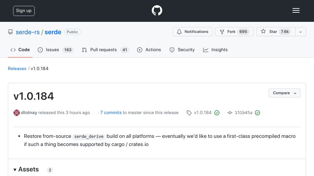This screenshot has width=314, height=176.
Task: Click the tag icon beside v1.0.184
Action: pyautogui.click(x=189, y=113)
